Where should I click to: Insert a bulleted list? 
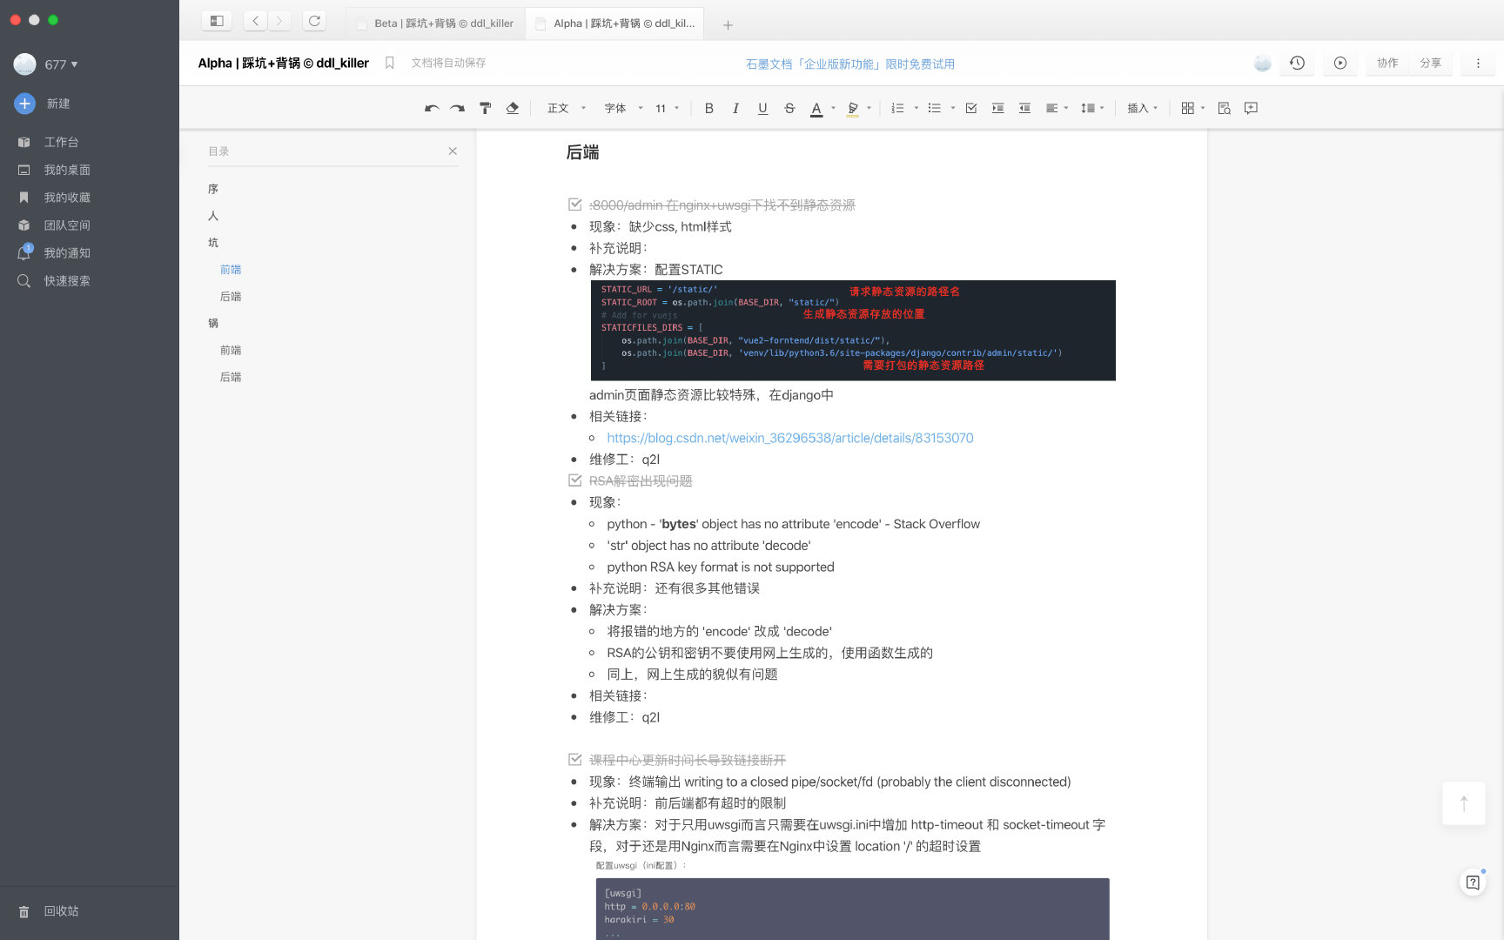click(x=935, y=108)
